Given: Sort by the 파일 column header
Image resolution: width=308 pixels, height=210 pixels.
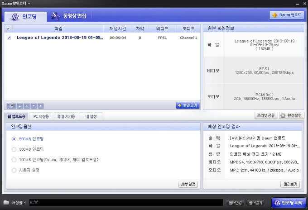Looking at the screenshot, I should [58, 29].
